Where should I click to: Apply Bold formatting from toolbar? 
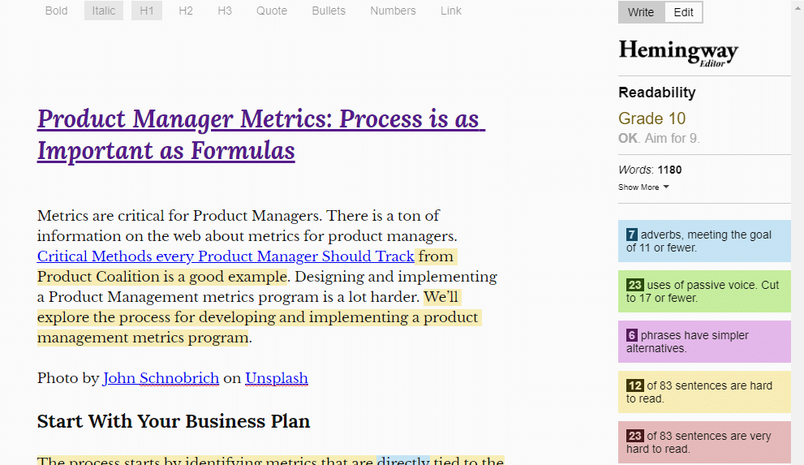[x=57, y=11]
